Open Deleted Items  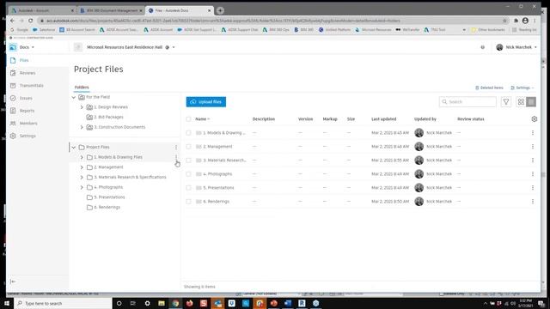[489, 88]
